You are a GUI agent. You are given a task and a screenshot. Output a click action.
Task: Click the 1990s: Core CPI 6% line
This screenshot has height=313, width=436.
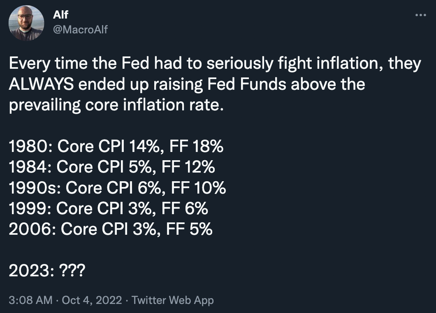click(117, 188)
